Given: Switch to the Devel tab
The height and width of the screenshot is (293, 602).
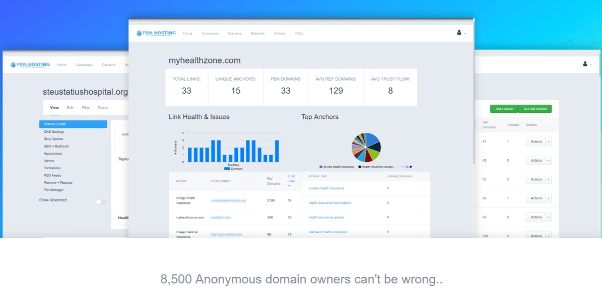Looking at the screenshot, I should point(103,108).
